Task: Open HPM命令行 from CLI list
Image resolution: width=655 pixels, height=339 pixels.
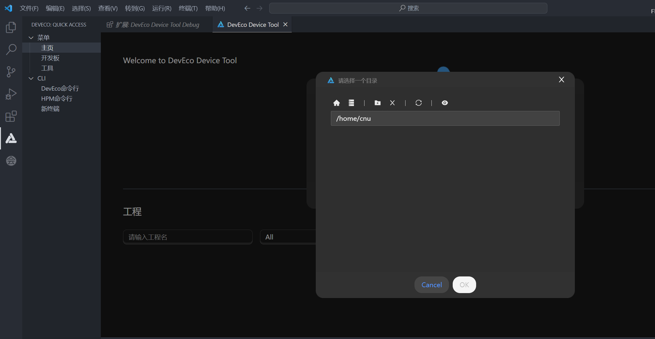Action: pos(57,99)
